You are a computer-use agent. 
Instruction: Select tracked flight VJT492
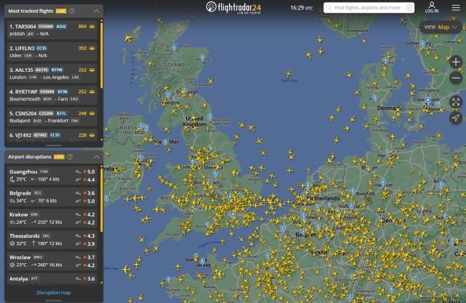[52, 135]
